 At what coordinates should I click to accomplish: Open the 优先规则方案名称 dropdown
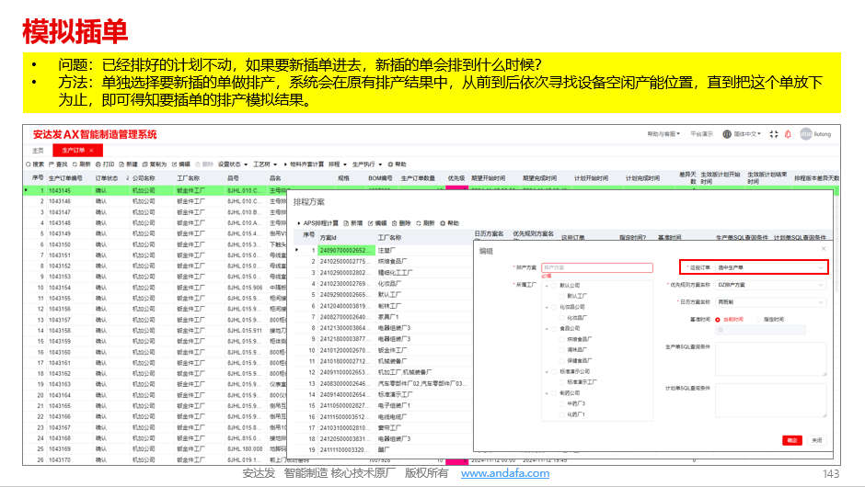point(771,285)
